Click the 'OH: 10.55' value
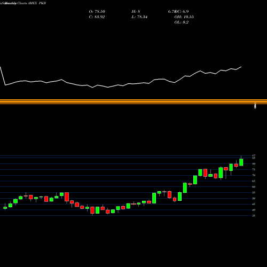This screenshot has height=267, width=267. [184, 17]
